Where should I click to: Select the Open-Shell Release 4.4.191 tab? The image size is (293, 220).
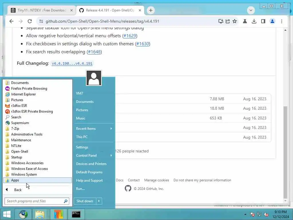pyautogui.click(x=110, y=10)
